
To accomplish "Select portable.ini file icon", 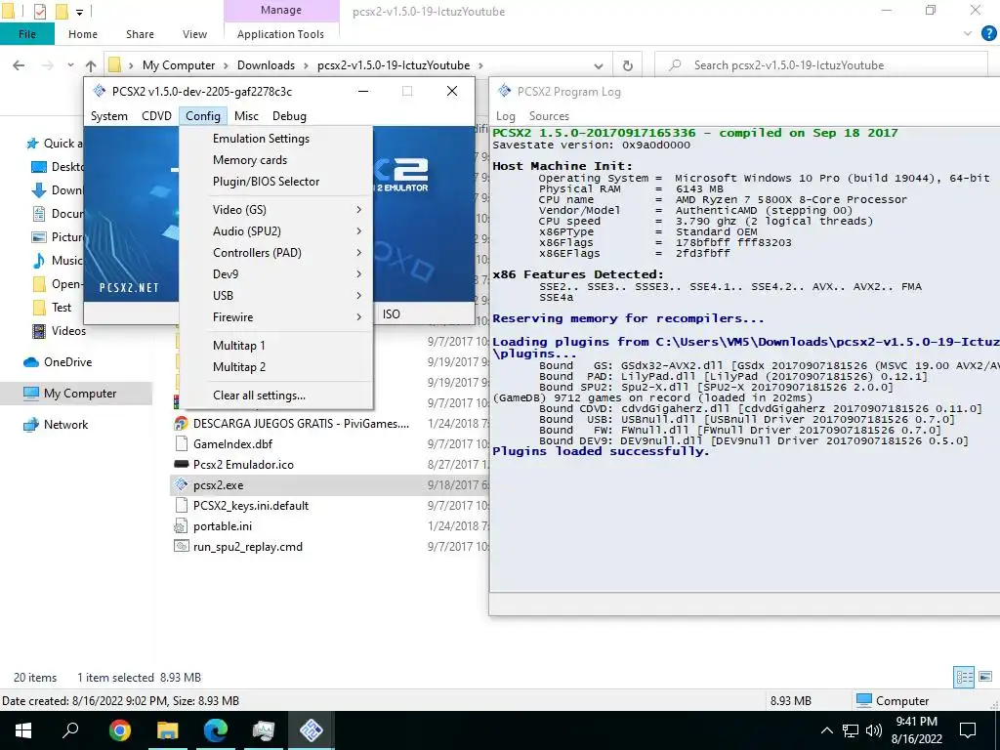I will pos(182,526).
